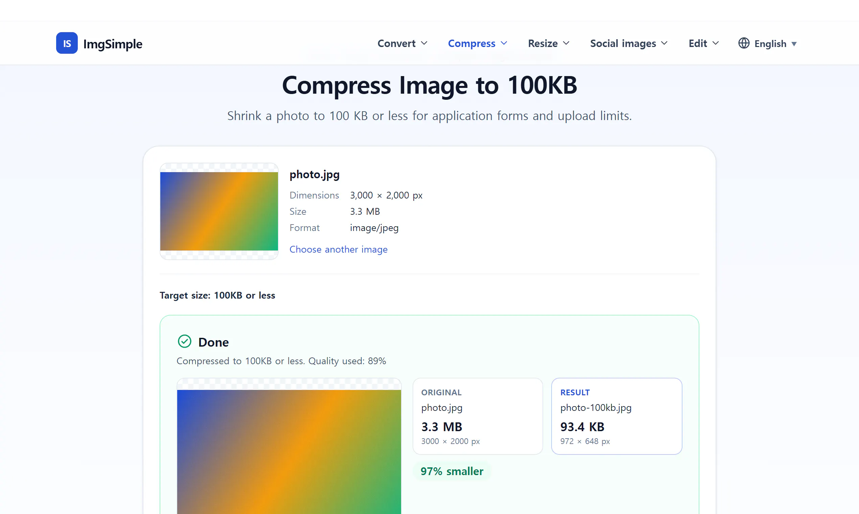Click the photo.jpg upload thumbnail

(x=219, y=211)
